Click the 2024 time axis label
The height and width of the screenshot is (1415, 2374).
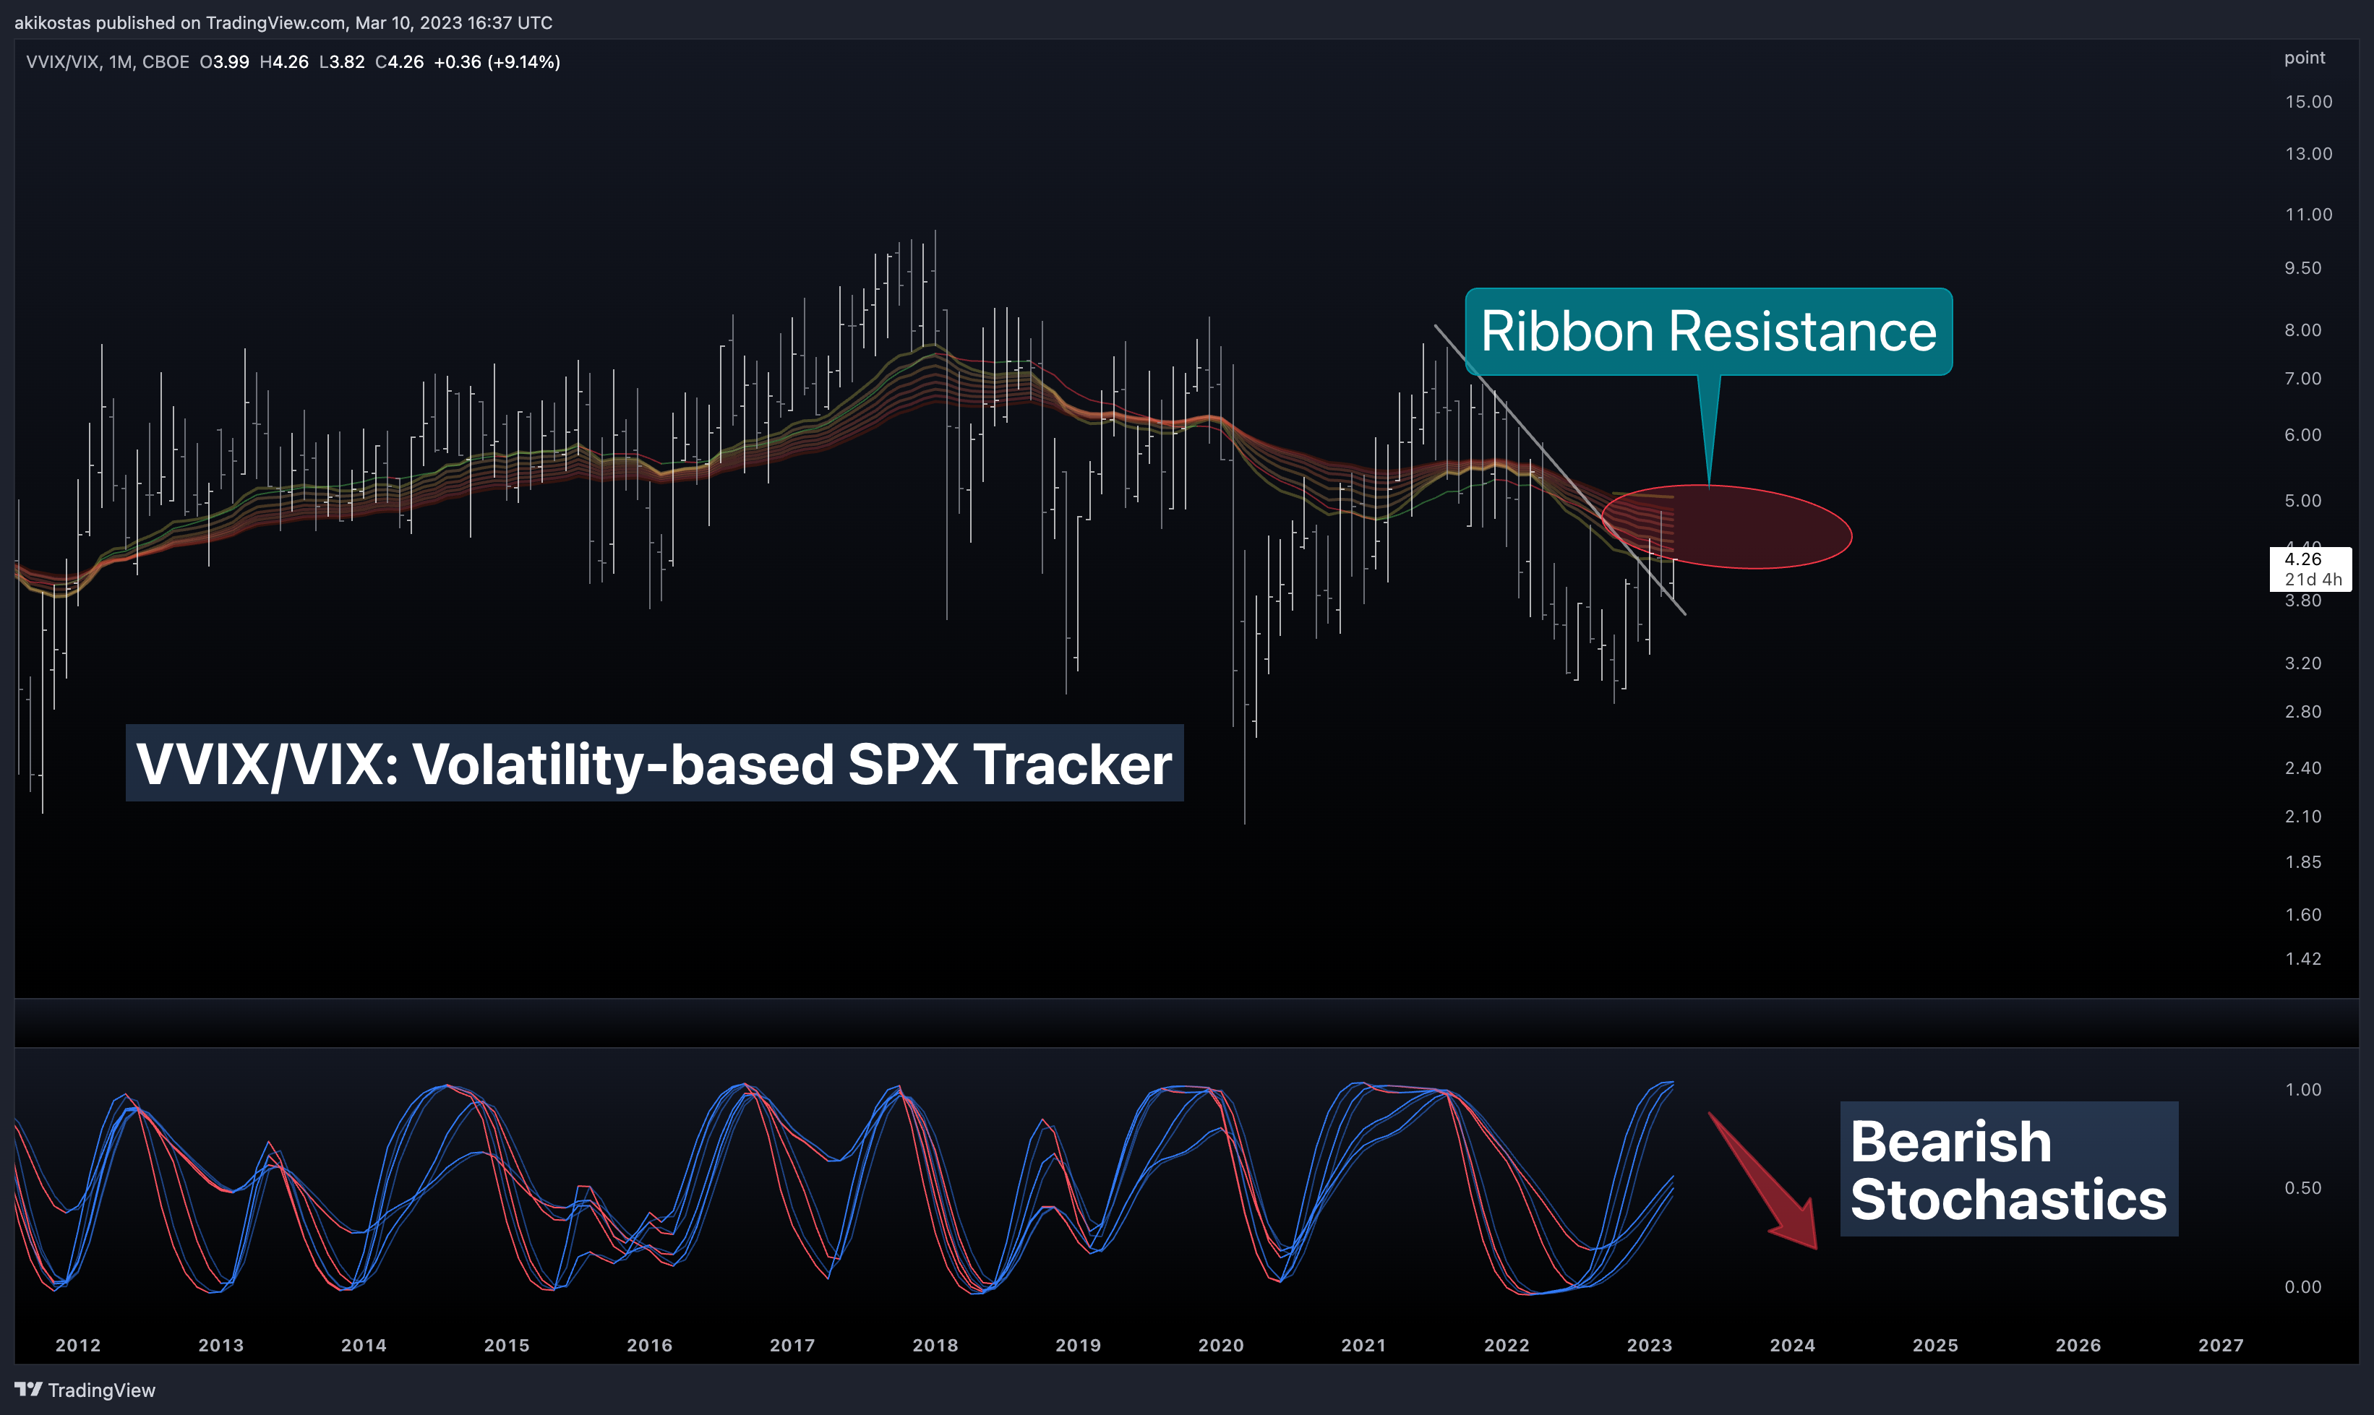[x=1793, y=1346]
